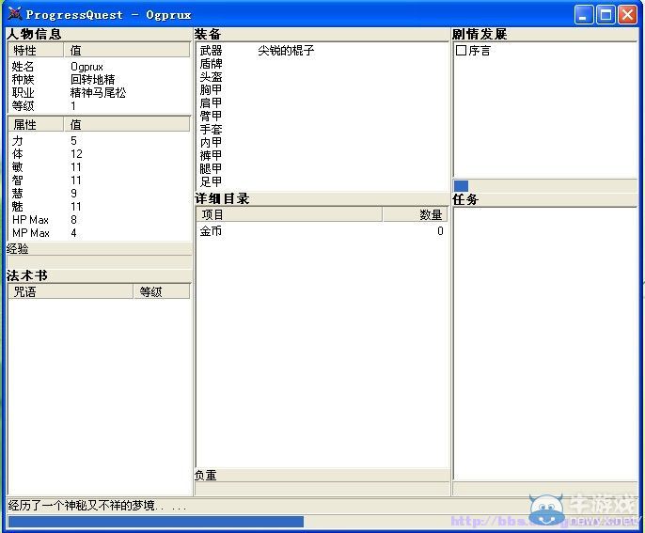This screenshot has height=533, width=645.
Task: Click the 特性 column header
Action: pyautogui.click(x=36, y=50)
